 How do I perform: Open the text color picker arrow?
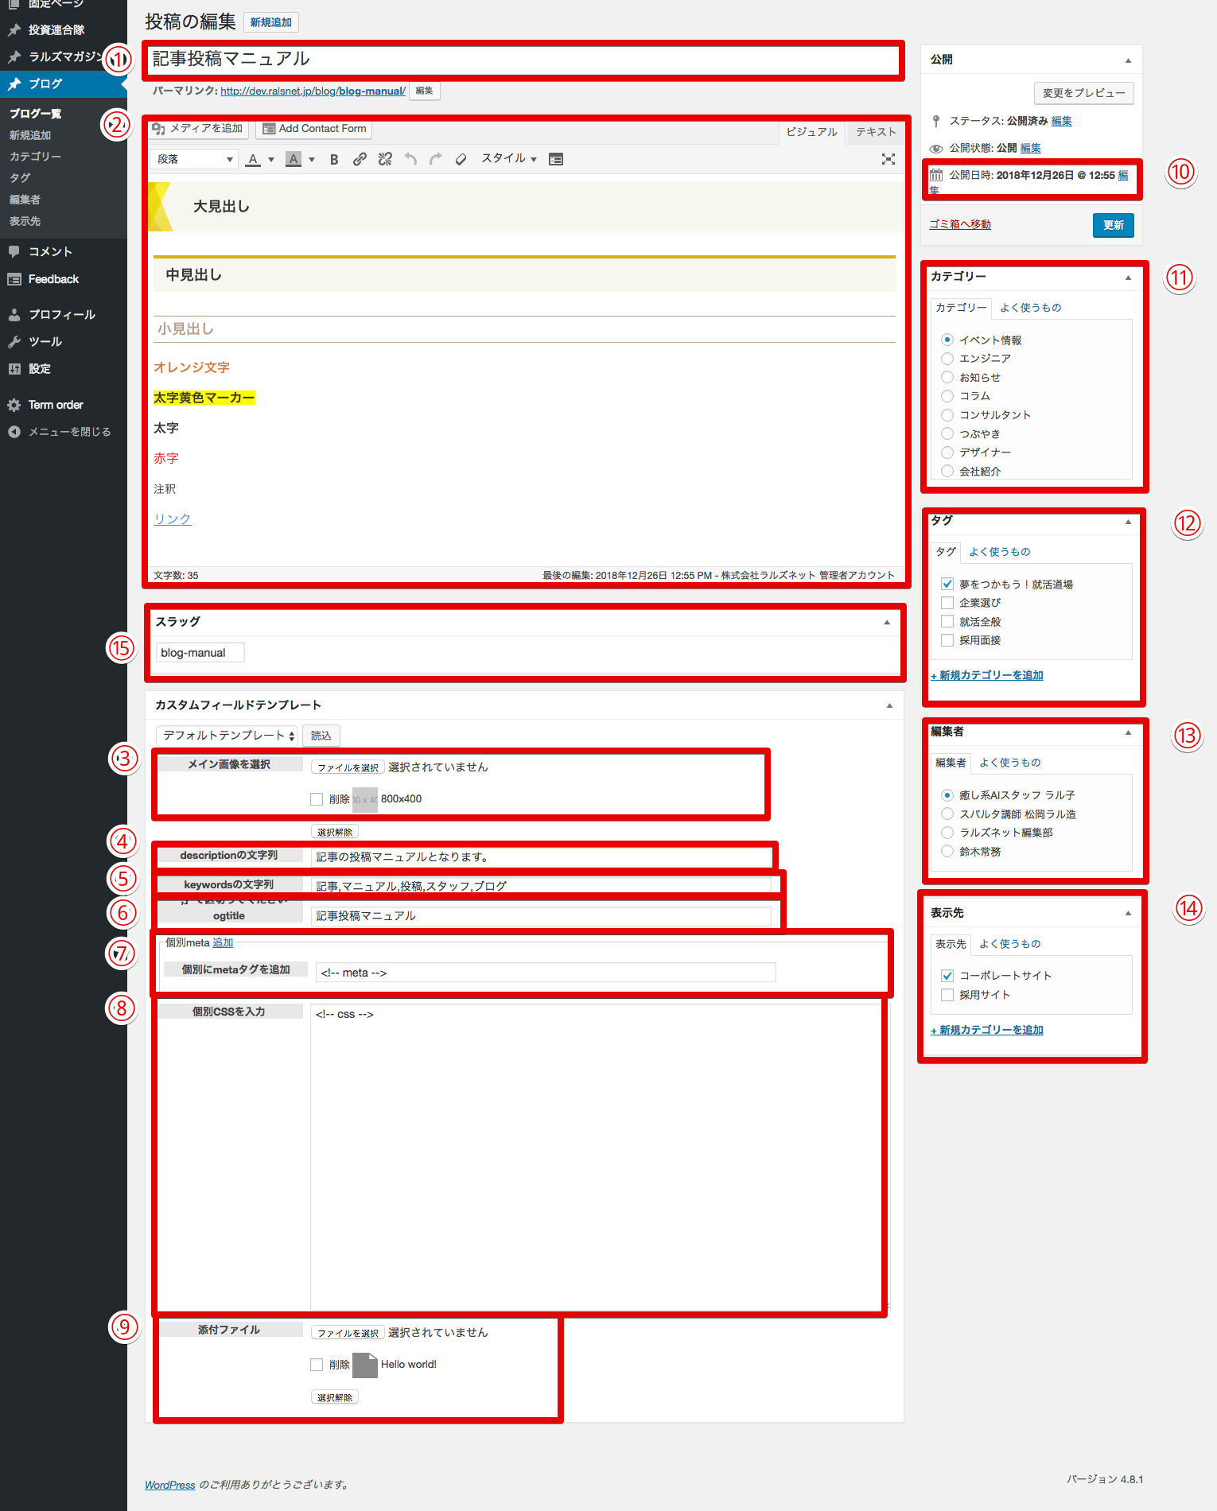click(271, 160)
